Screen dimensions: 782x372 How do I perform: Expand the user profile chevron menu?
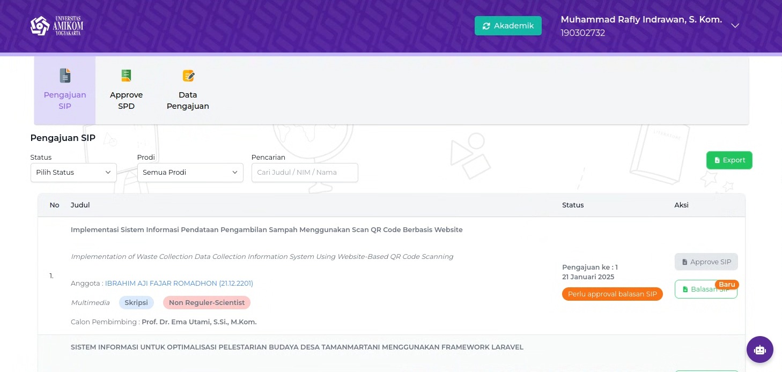tap(735, 26)
